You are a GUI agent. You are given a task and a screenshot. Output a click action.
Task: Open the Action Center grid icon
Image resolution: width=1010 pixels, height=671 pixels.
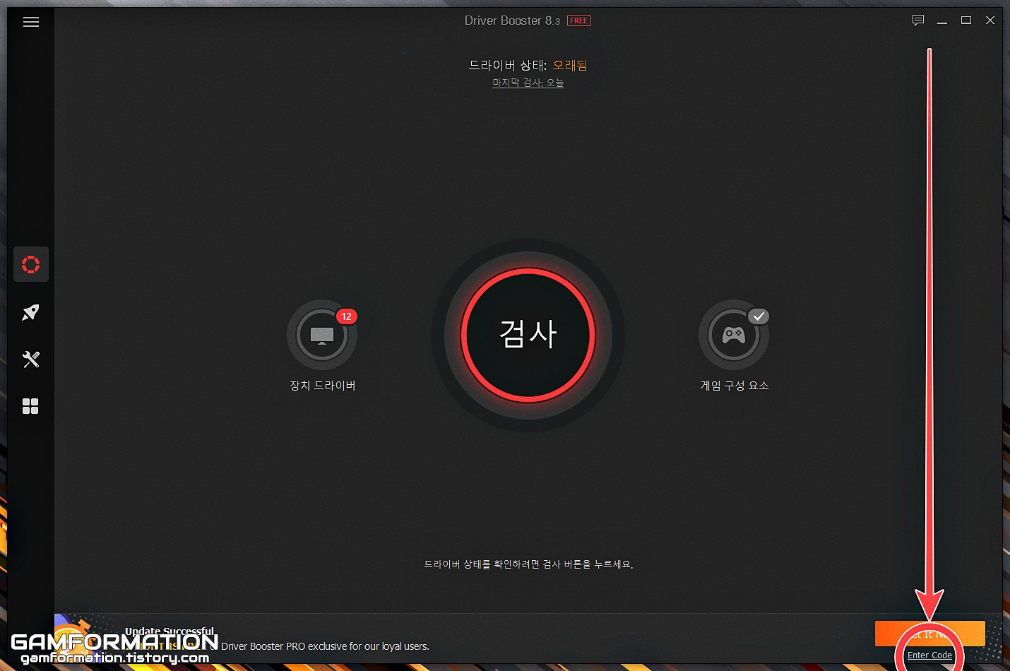coord(30,406)
